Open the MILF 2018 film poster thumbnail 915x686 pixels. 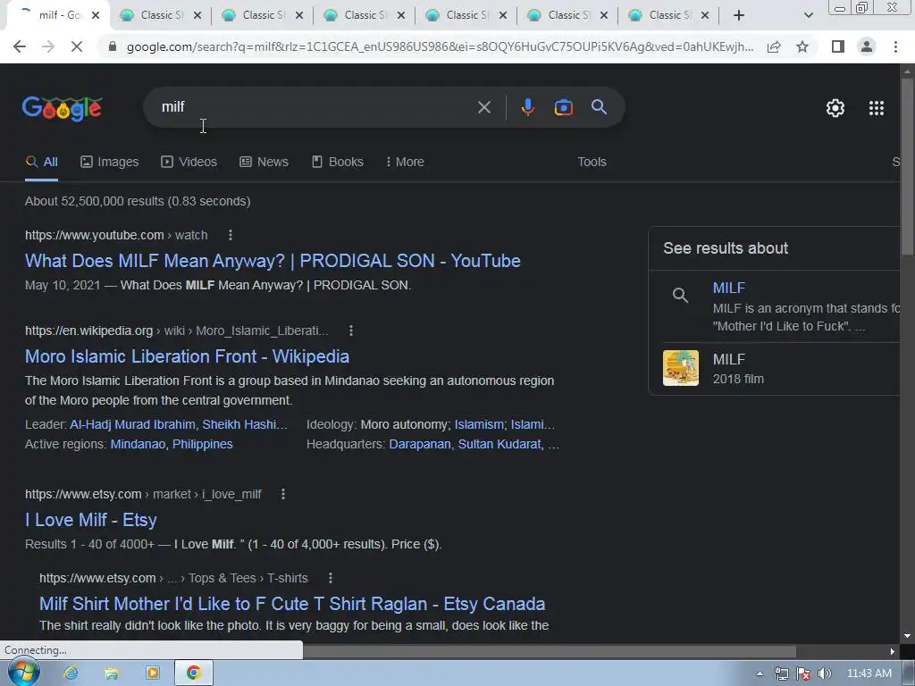point(680,368)
